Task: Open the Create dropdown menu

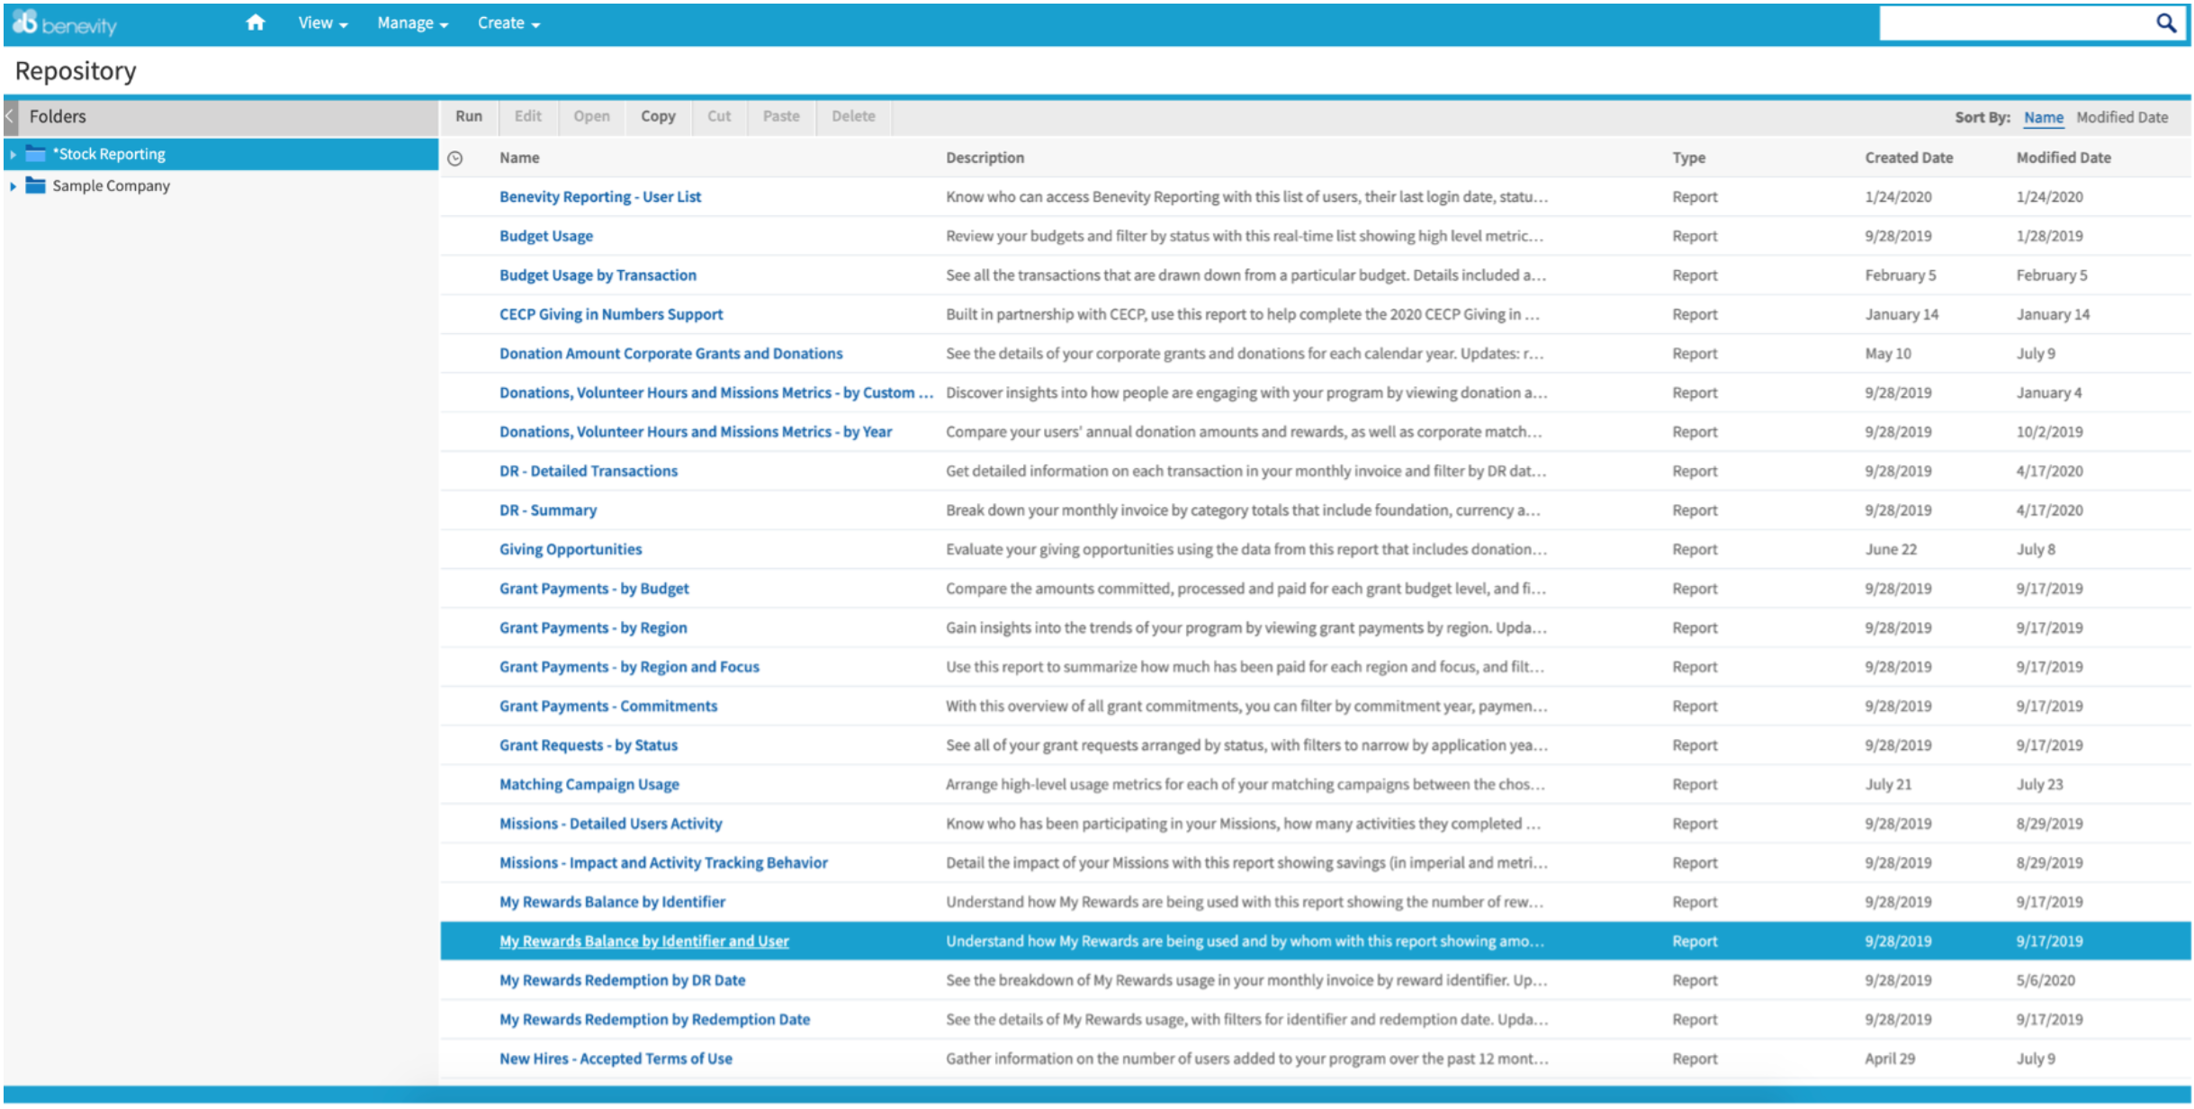Action: coord(508,23)
